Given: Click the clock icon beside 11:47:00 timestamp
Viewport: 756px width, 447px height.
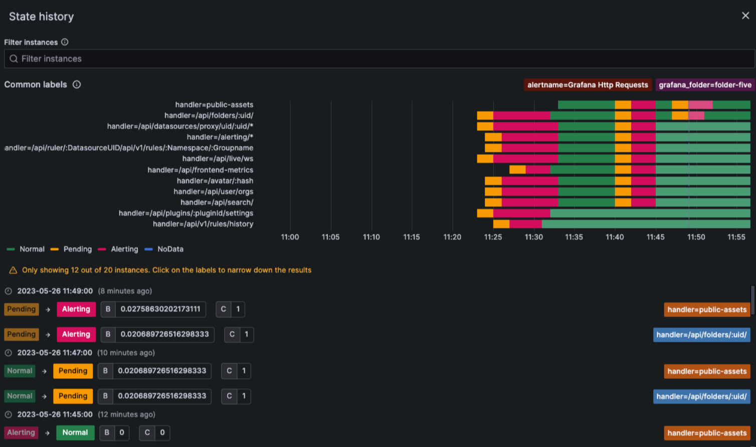Looking at the screenshot, I should pos(8,353).
